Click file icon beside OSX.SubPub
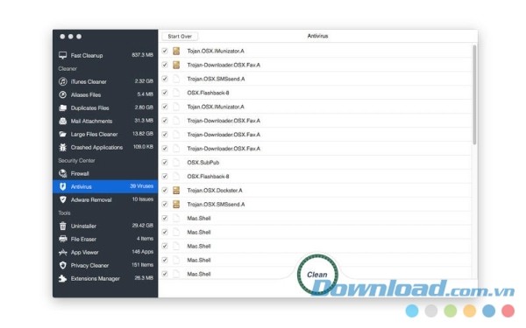This screenshot has height=328, width=526. pyautogui.click(x=176, y=163)
